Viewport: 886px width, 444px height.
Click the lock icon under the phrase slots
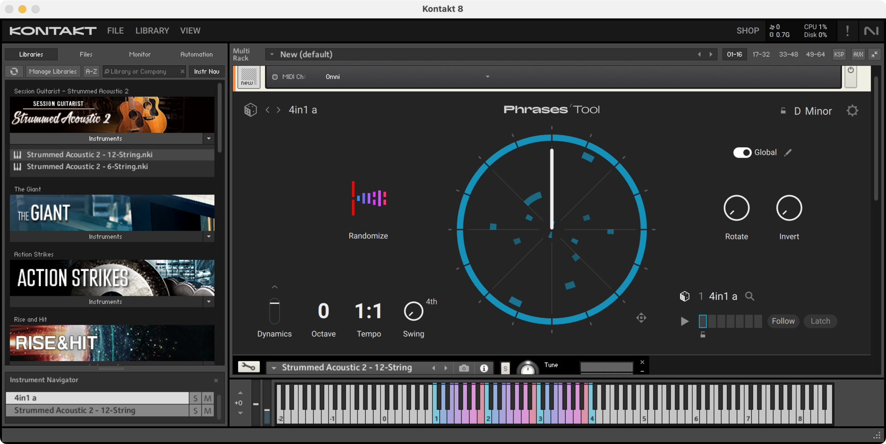[x=703, y=335]
